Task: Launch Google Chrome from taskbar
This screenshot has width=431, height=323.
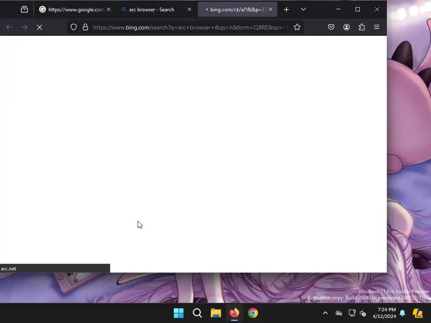Action: pyautogui.click(x=253, y=313)
